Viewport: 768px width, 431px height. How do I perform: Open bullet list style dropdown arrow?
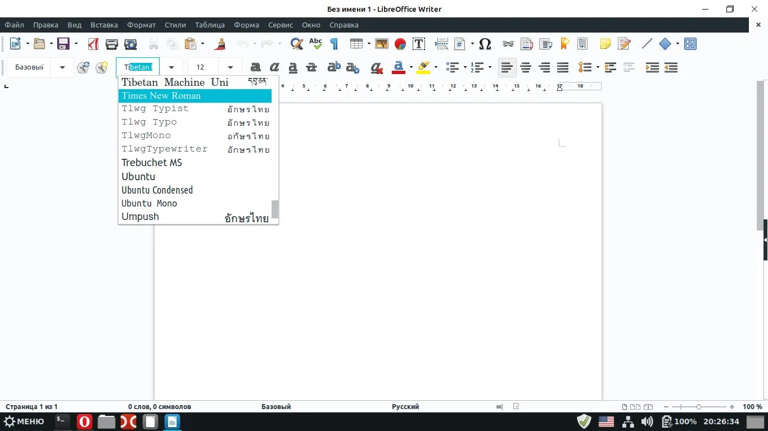(466, 68)
